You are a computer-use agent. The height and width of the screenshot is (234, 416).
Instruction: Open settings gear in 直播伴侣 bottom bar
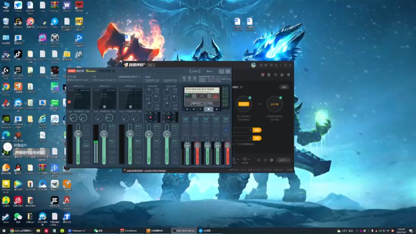271,160
